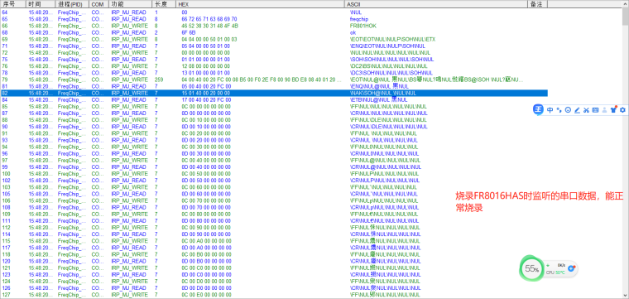Image resolution: width=629 pixels, height=299 pixels.
Task: Select HEX cell '12 08 00 00 00 00 00'
Action: (x=205, y=66)
